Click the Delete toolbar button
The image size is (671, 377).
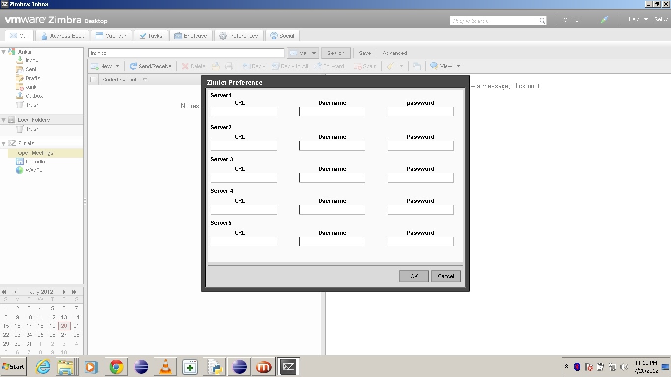point(194,66)
